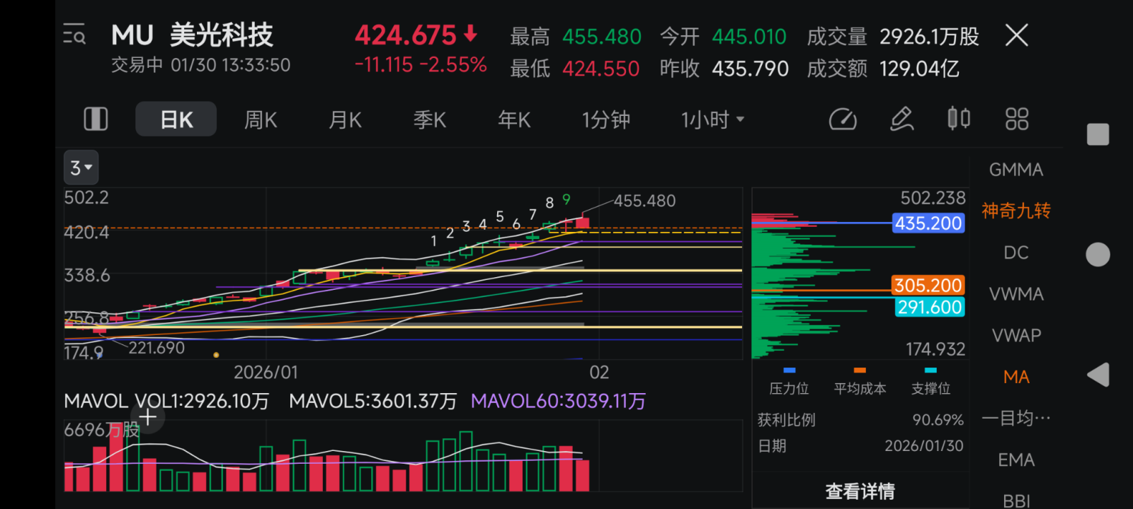Viewport: 1133px width, 509px height.
Task: Enable the VWAP indicator
Action: click(1016, 335)
